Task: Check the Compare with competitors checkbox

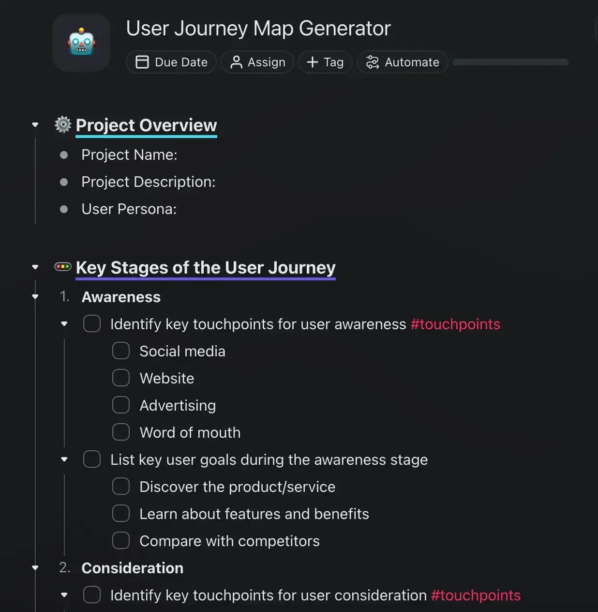Action: (120, 540)
